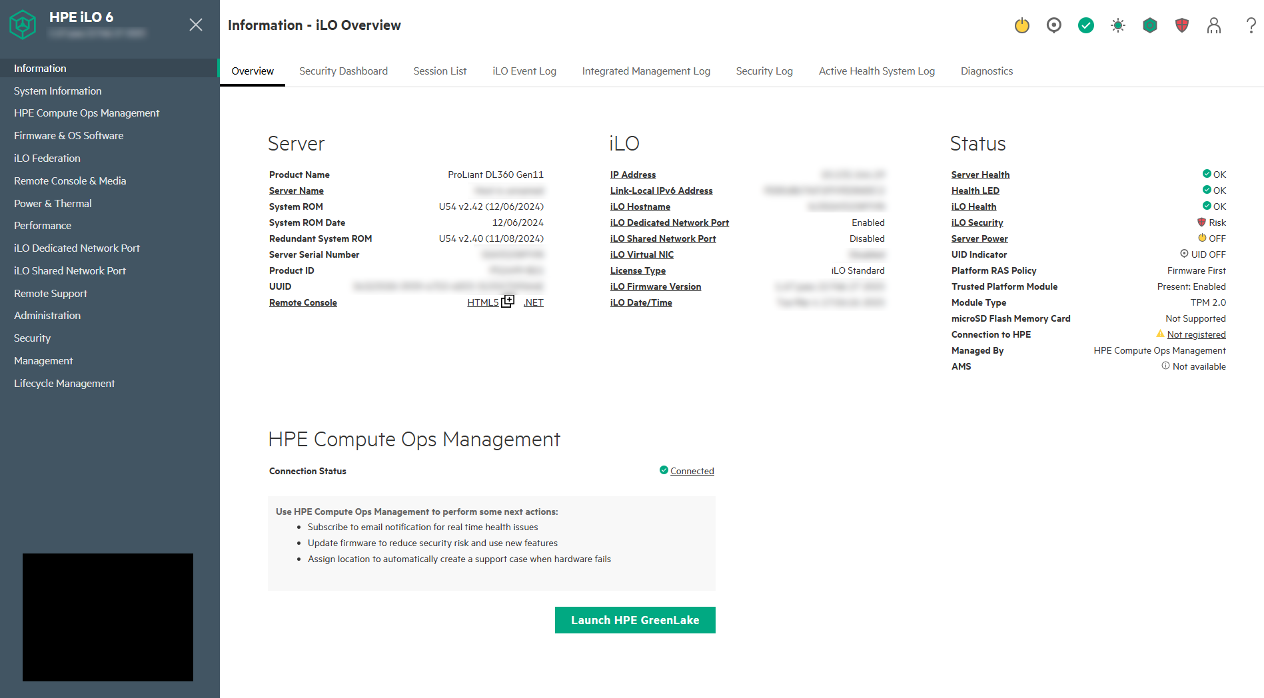Open Remote Console & Media page
The width and height of the screenshot is (1264, 698).
coord(70,181)
